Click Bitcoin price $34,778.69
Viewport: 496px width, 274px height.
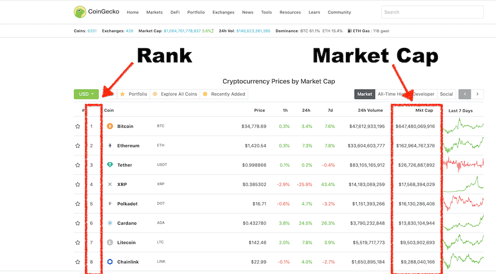coord(254,126)
